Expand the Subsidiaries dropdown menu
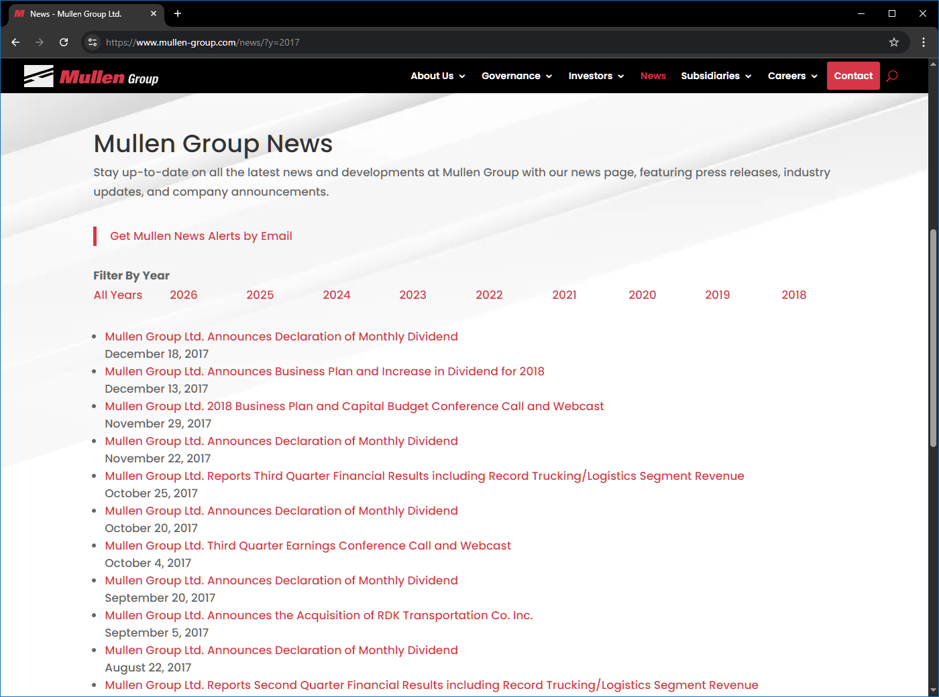This screenshot has width=939, height=697. click(x=716, y=76)
